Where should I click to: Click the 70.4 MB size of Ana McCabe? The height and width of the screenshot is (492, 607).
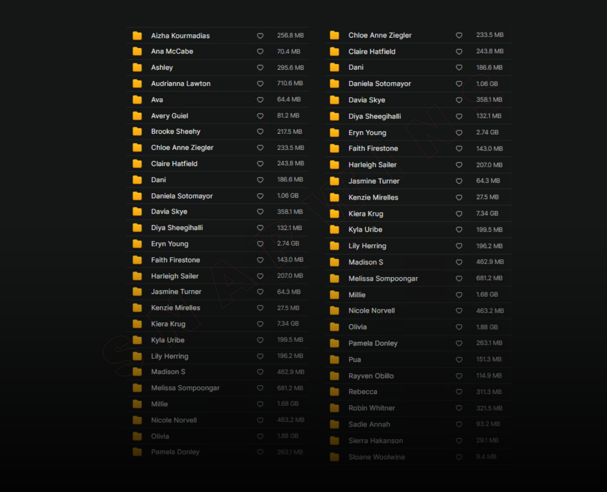[x=288, y=51]
